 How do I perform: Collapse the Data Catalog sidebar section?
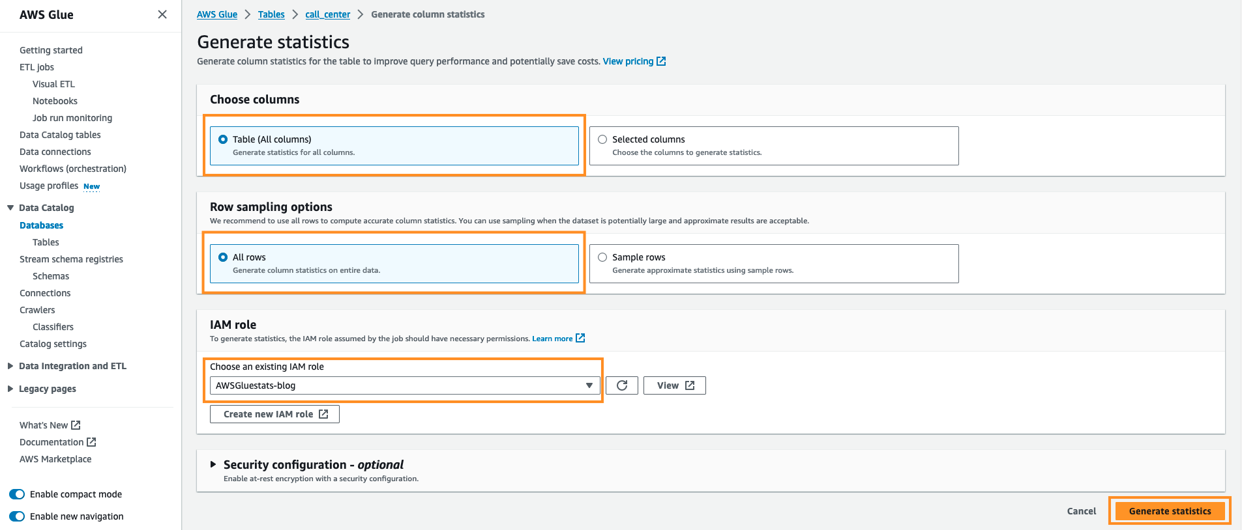coord(10,208)
